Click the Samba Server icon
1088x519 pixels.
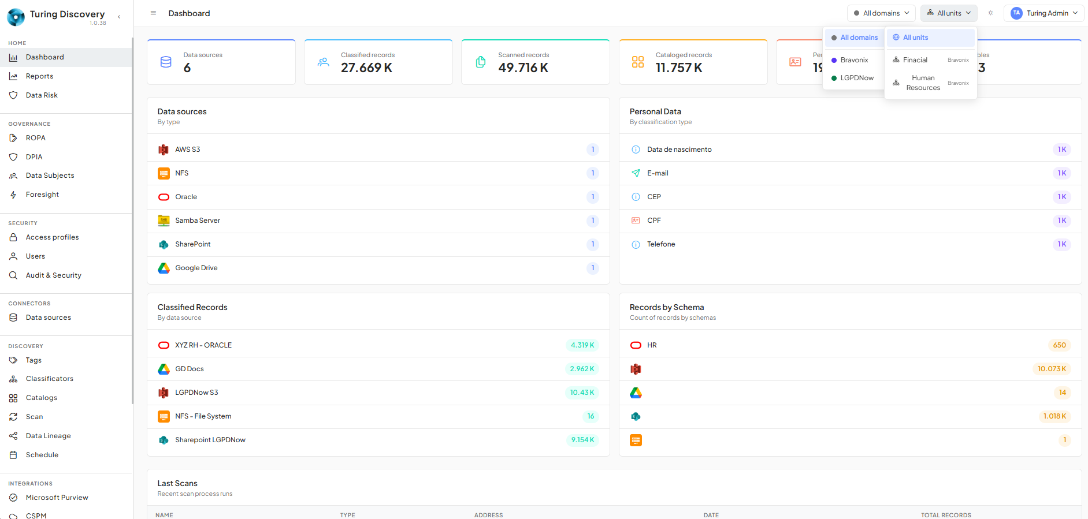(164, 221)
